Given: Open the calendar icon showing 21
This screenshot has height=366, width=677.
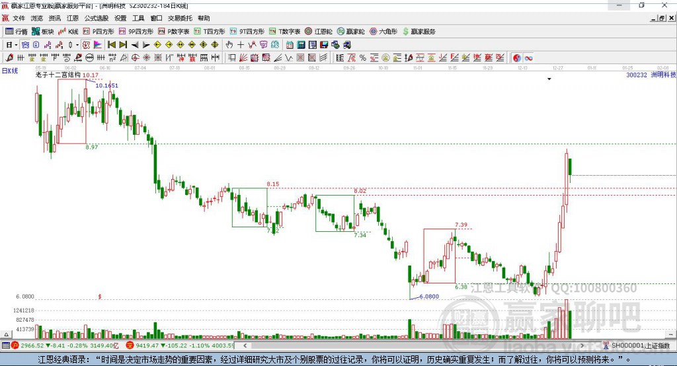Looking at the screenshot, I should click(290, 45).
